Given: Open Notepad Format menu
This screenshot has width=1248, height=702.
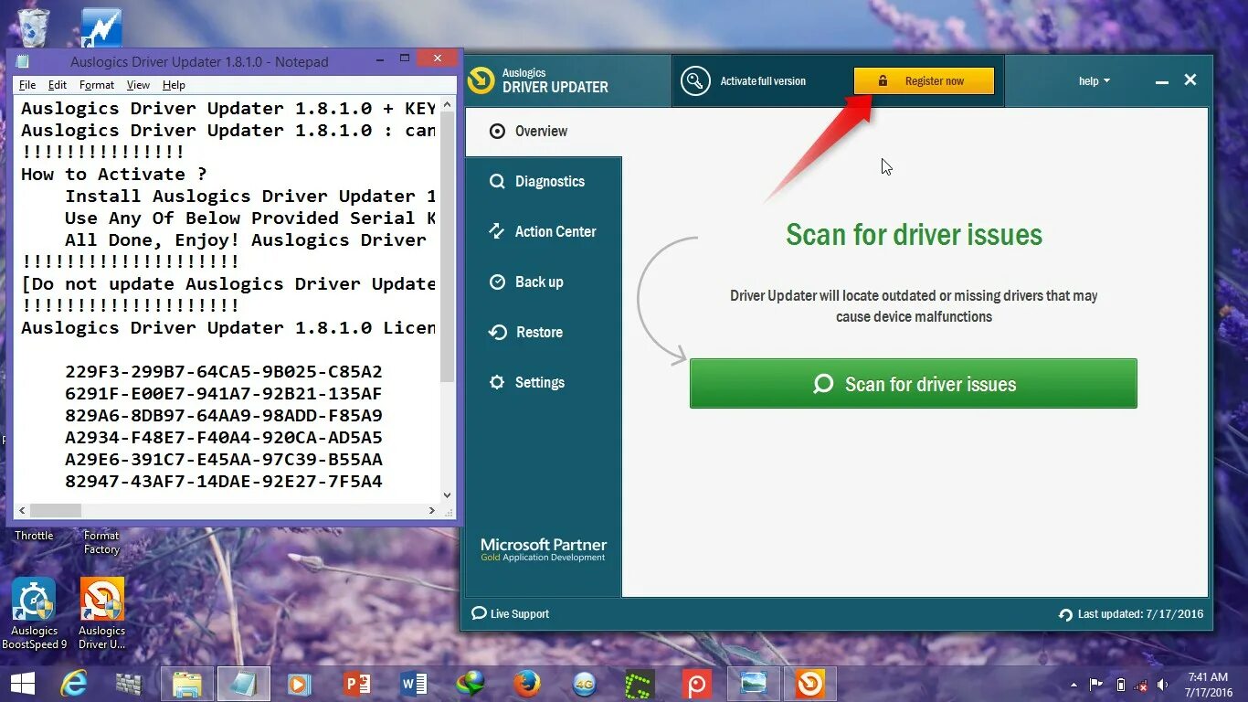Looking at the screenshot, I should pyautogui.click(x=97, y=85).
